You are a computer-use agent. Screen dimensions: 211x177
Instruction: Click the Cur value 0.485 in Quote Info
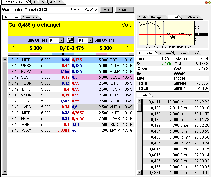tap(166, 64)
